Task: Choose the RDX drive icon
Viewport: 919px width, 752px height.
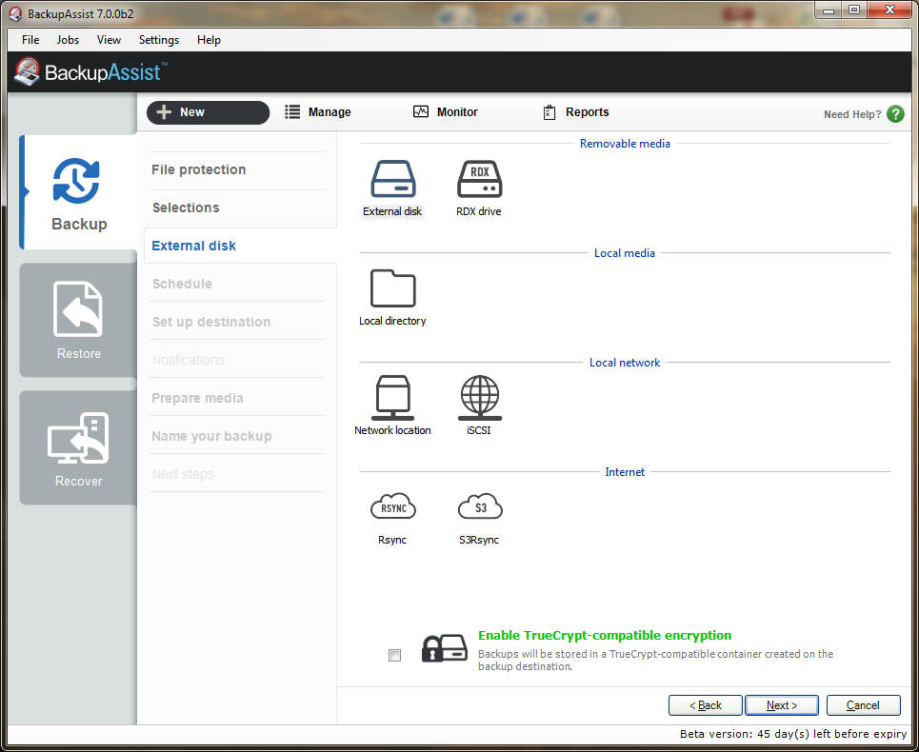Action: [x=479, y=180]
